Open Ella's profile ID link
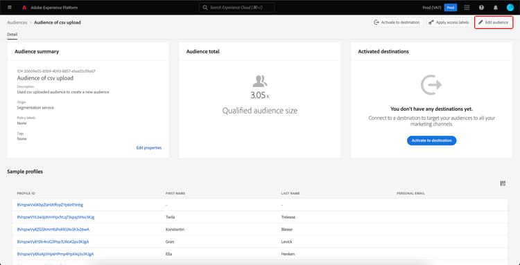This screenshot has width=520, height=265. coord(55,254)
